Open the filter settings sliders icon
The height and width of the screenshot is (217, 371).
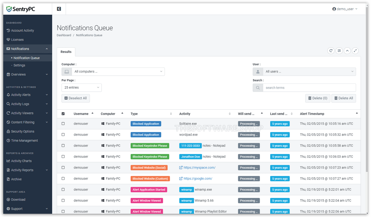[339, 51]
